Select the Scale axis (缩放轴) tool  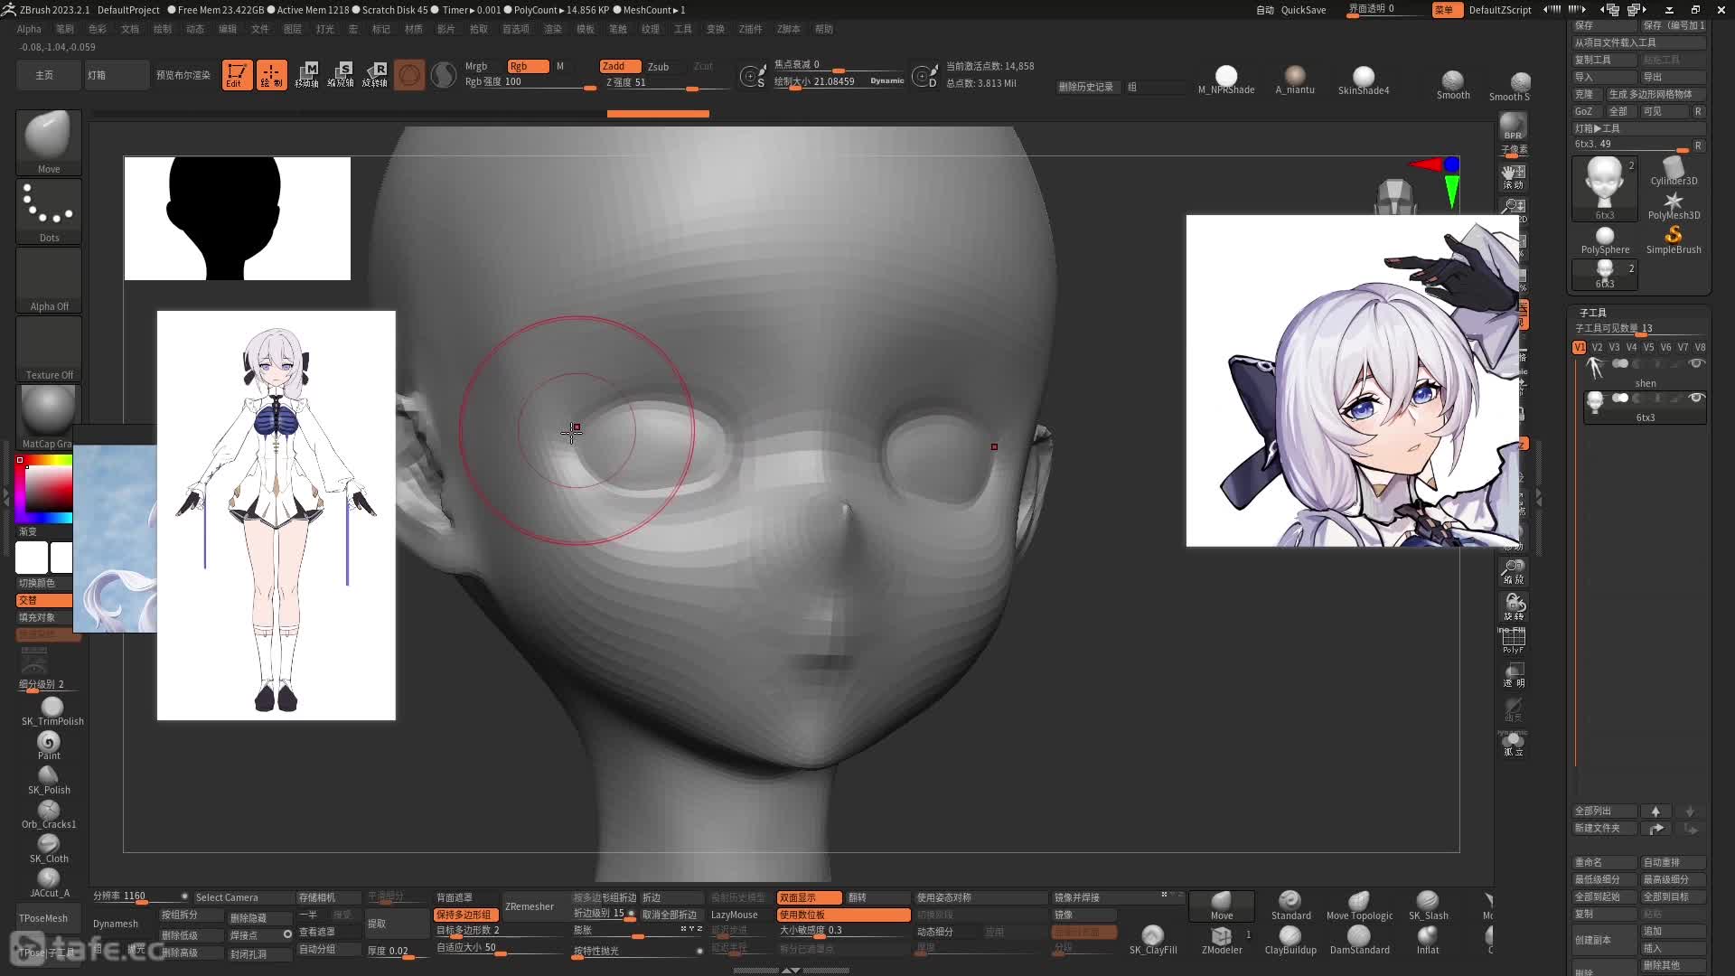[x=341, y=75]
